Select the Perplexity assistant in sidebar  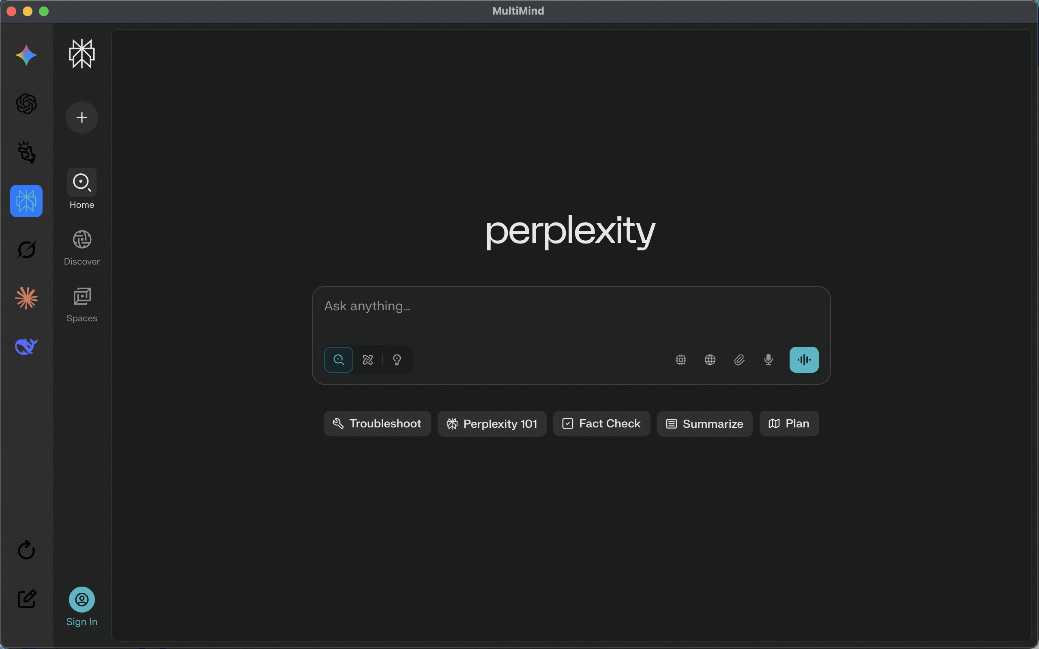pyautogui.click(x=26, y=201)
